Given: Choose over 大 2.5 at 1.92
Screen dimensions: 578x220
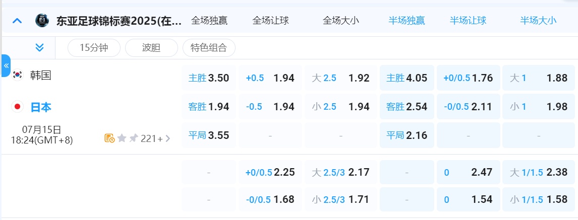Looking at the screenshot, I should [x=341, y=78].
